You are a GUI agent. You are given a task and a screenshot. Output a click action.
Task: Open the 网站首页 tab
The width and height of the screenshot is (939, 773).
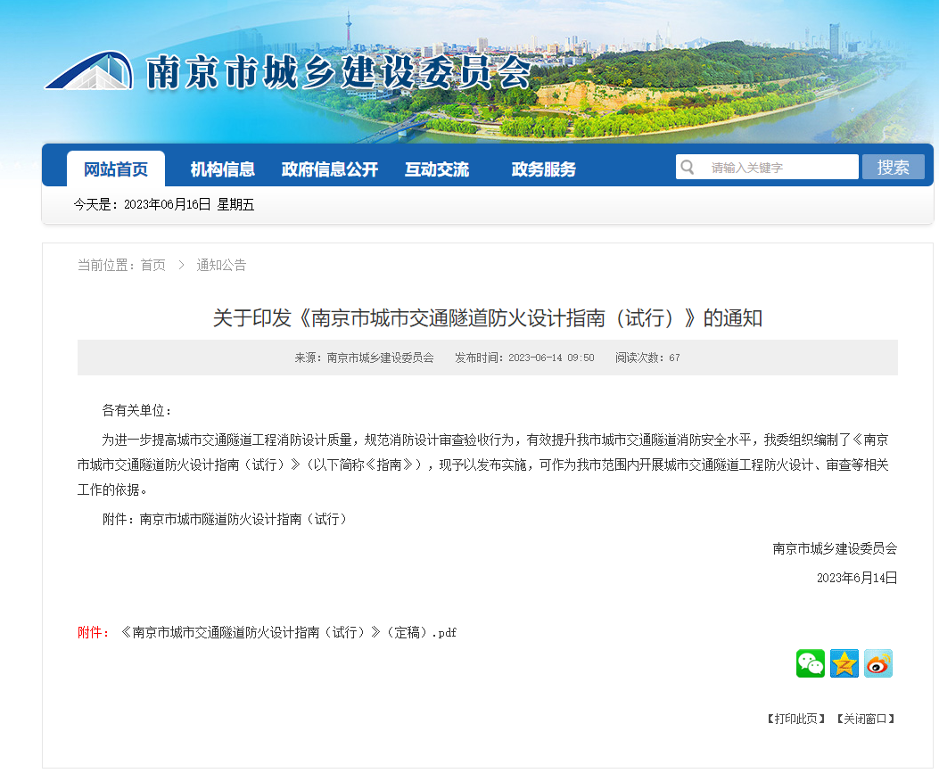tap(116, 169)
